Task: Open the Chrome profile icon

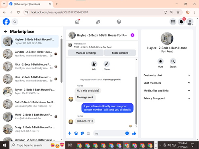Action: coord(187,12)
